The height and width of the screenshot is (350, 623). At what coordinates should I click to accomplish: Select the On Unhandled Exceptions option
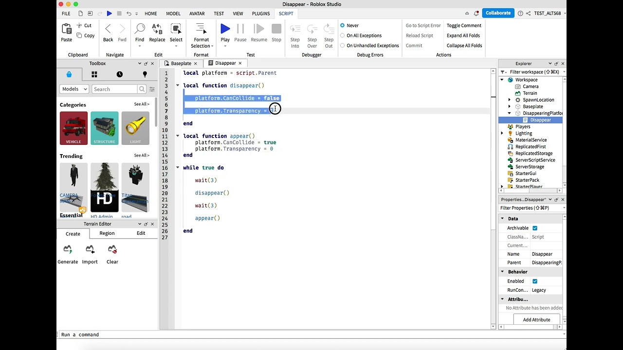pos(343,46)
